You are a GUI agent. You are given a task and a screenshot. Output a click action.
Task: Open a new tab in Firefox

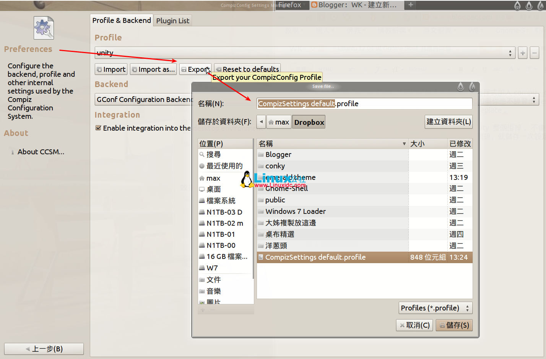point(411,5)
